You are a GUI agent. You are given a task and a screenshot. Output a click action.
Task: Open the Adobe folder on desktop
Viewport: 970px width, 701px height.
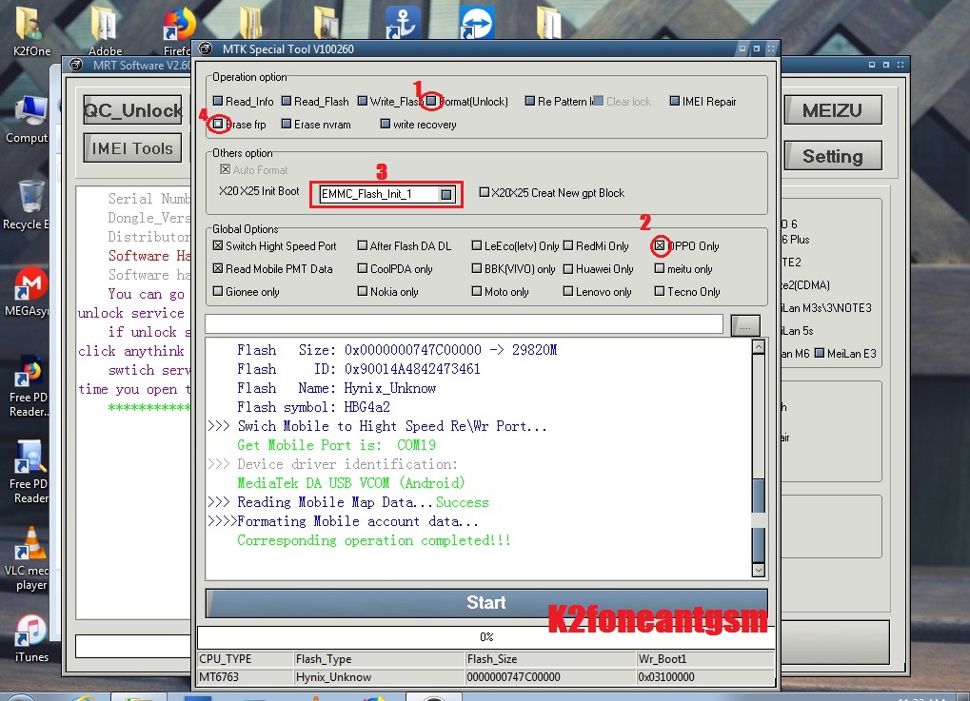click(x=105, y=29)
